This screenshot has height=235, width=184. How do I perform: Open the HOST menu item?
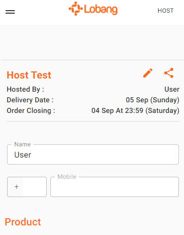click(x=166, y=11)
